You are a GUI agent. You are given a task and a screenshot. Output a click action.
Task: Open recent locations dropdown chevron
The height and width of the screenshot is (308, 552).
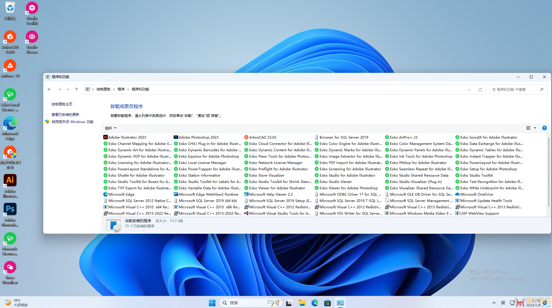tap(68, 89)
